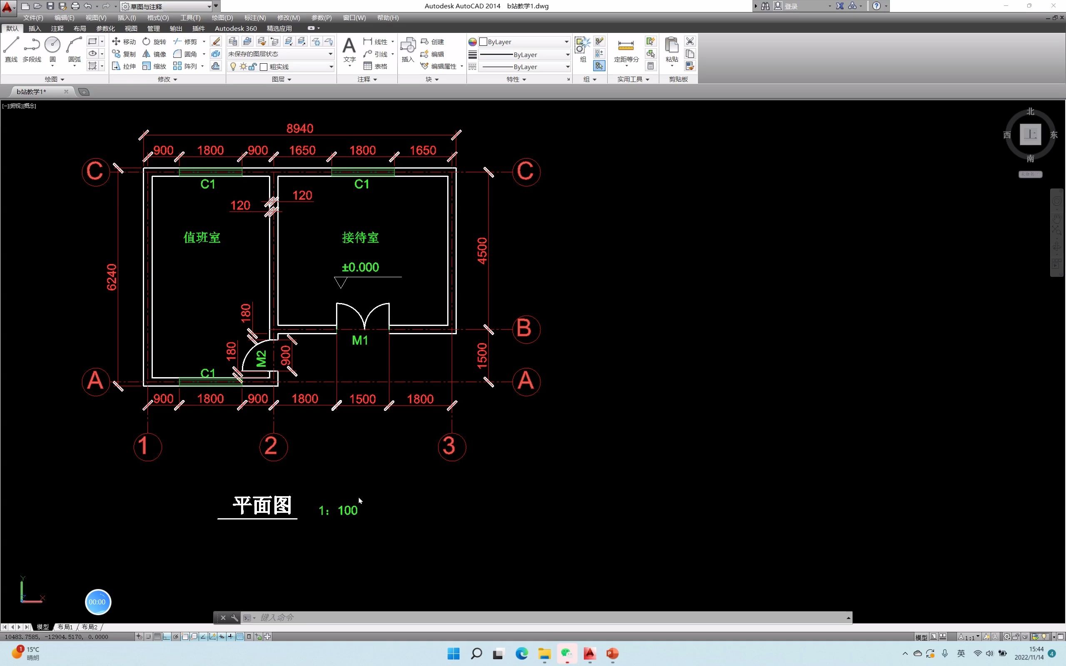
Task: Click the 登录 sign-in button
Action: click(791, 6)
